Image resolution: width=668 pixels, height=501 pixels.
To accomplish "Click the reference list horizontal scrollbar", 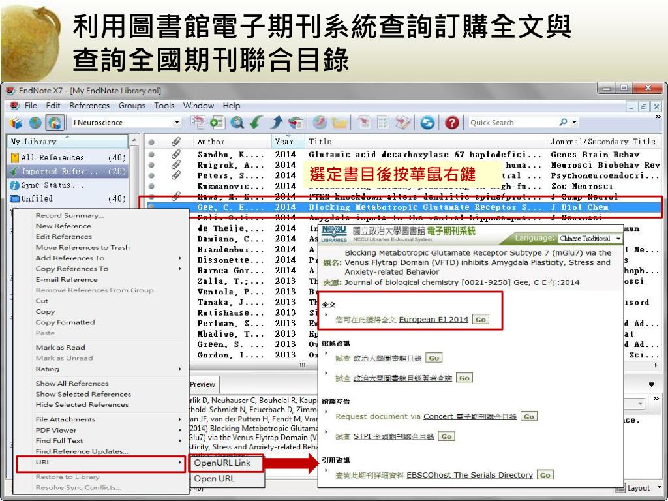I will [303, 365].
